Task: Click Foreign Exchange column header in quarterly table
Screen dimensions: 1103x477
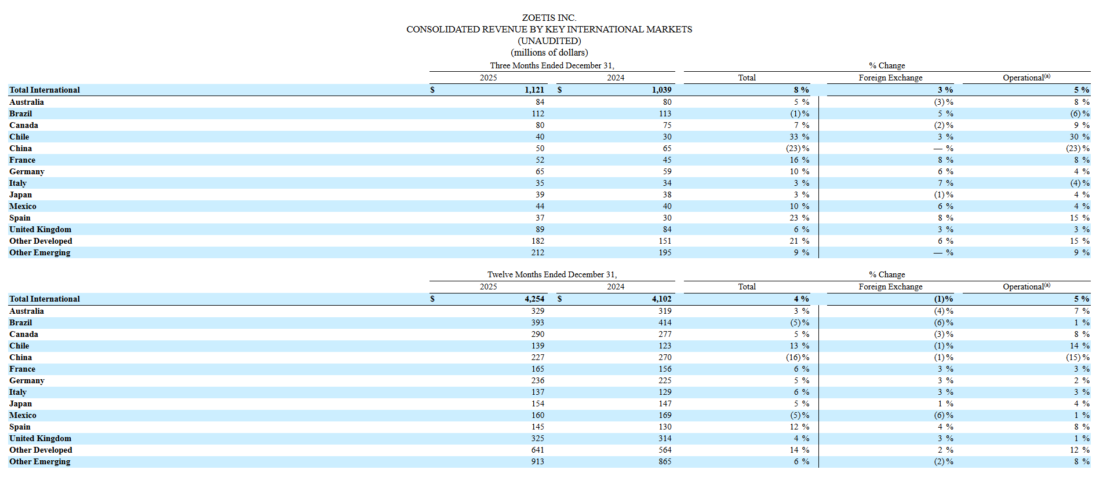Action: click(890, 78)
